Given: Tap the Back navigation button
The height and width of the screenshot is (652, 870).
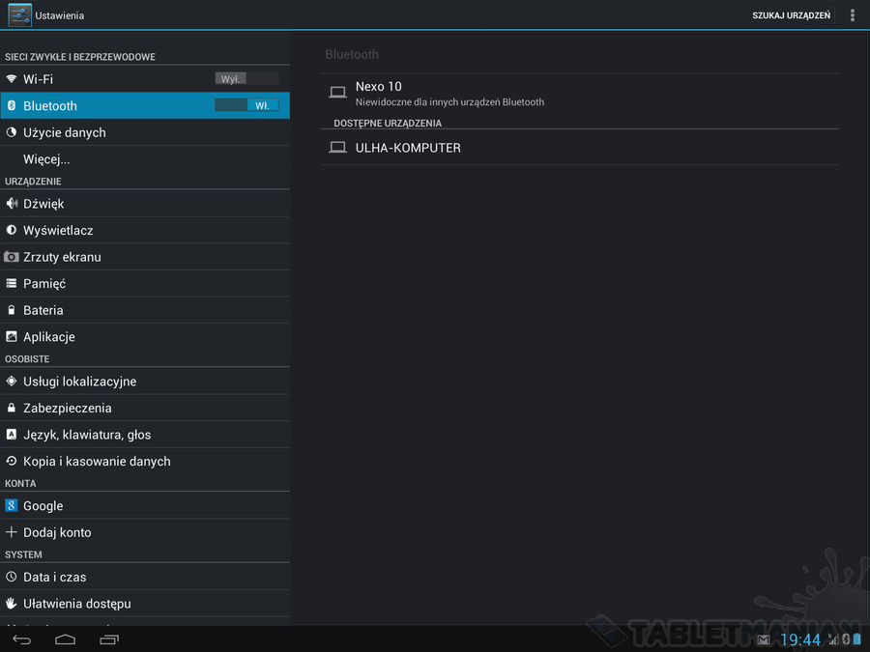Looking at the screenshot, I should [21, 639].
